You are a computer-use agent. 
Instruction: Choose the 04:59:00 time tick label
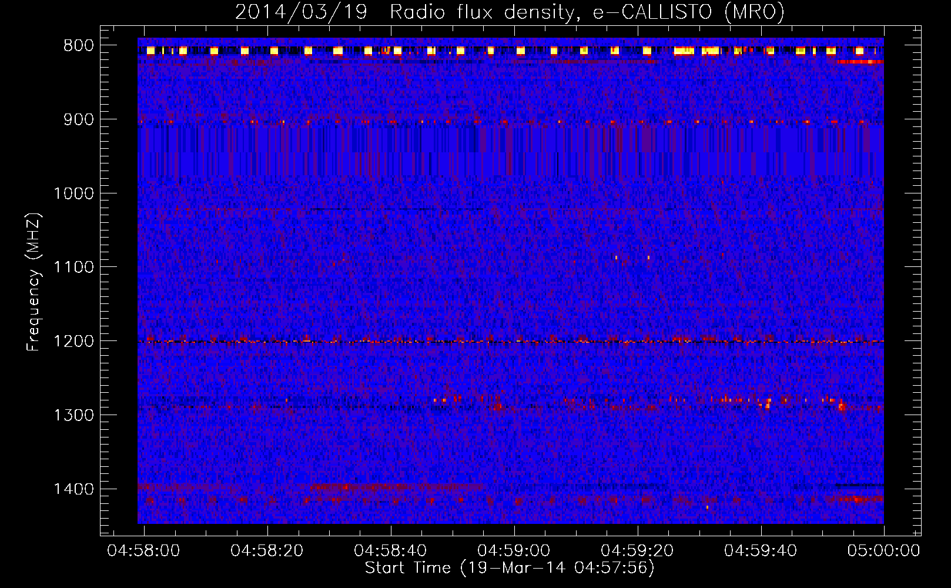[514, 550]
